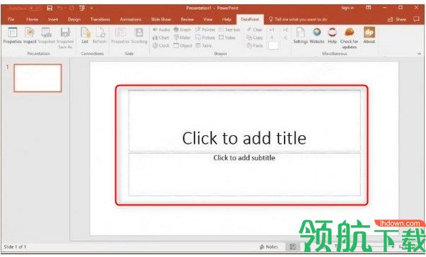This screenshot has height=257, width=426.
Task: Click the white box beside Paste
Action: point(273,45)
